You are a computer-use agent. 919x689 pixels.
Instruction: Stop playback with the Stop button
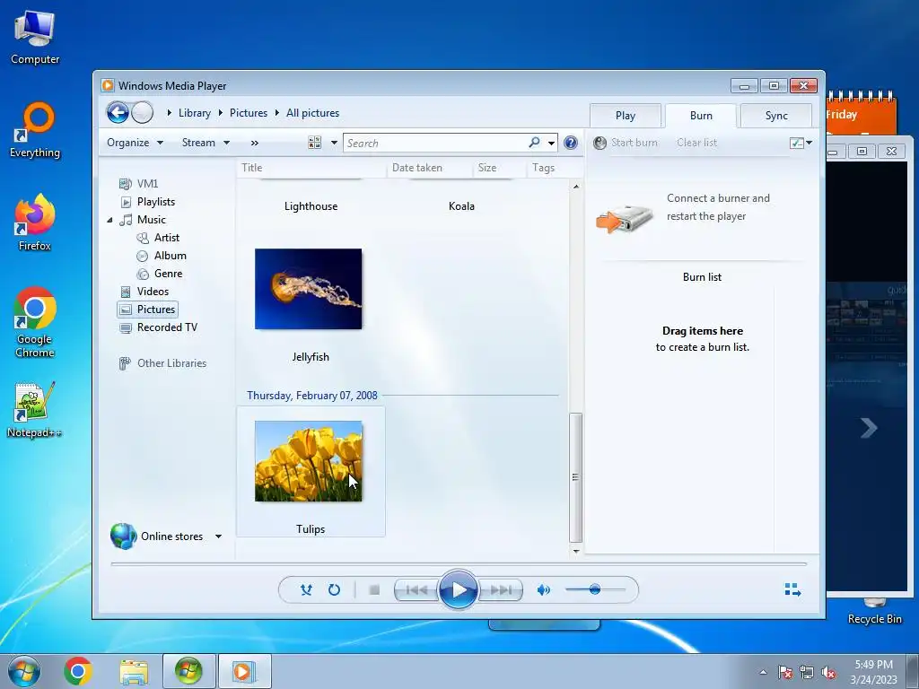(374, 590)
